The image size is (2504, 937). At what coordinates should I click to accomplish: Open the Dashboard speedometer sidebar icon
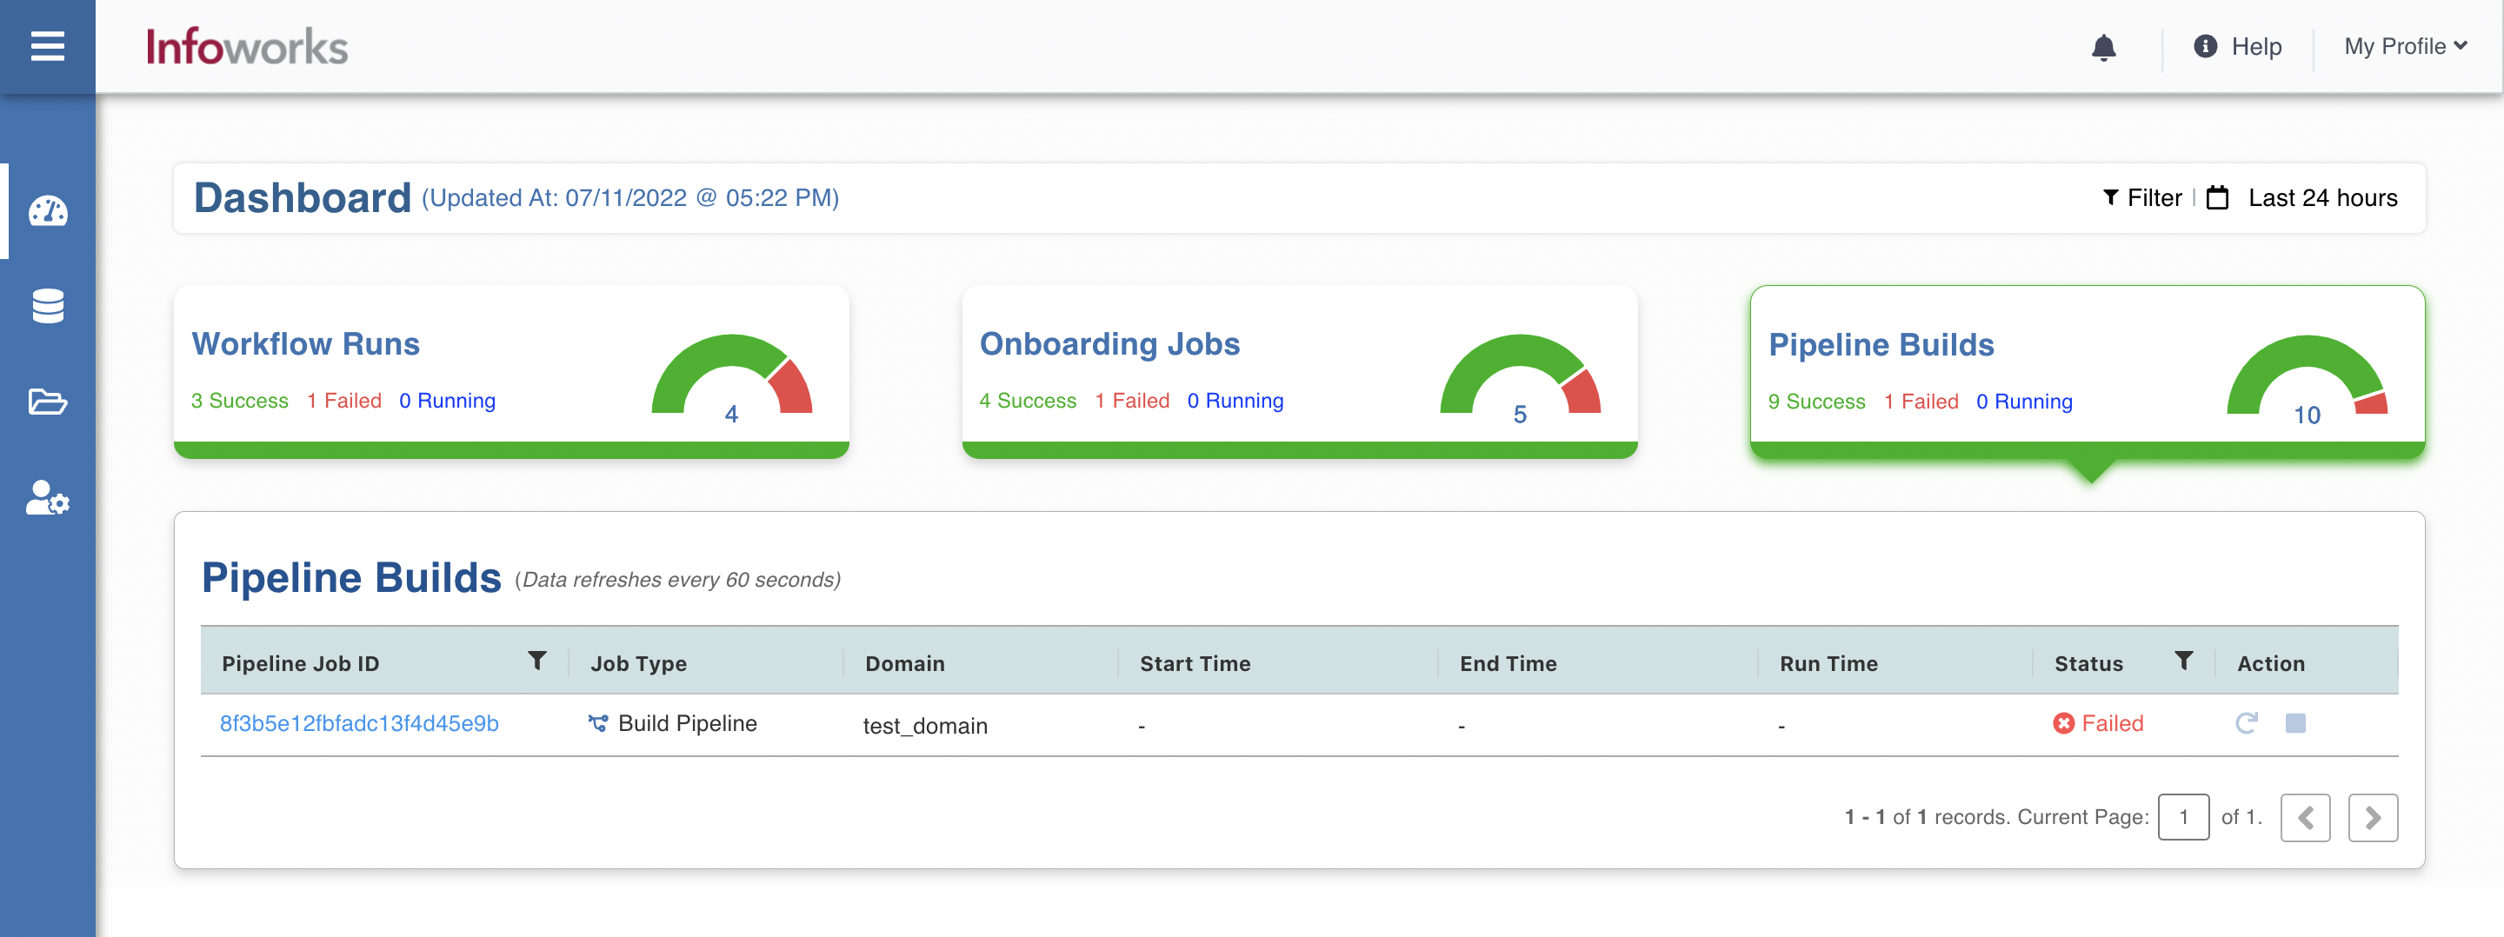coord(48,210)
